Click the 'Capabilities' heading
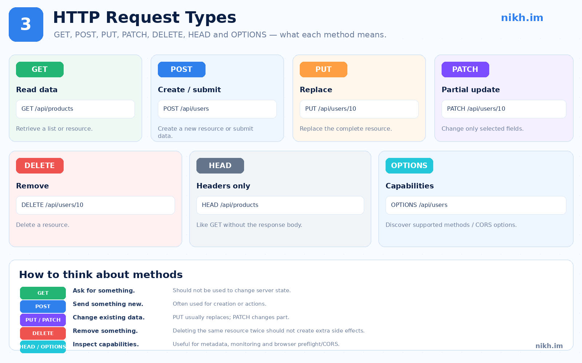 (410, 186)
